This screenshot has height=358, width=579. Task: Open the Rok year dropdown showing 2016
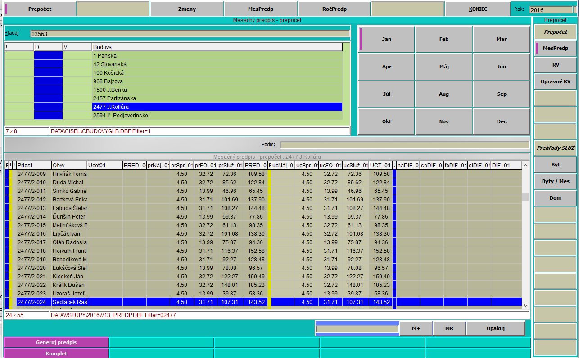(x=553, y=10)
